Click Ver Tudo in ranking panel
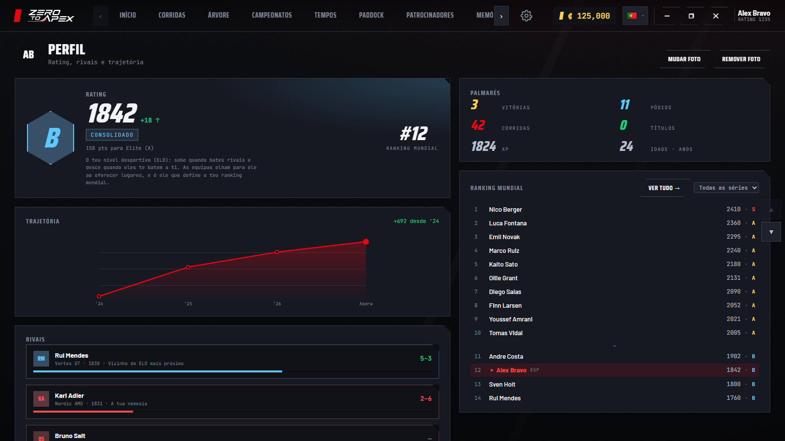This screenshot has height=441, width=785. tap(664, 188)
